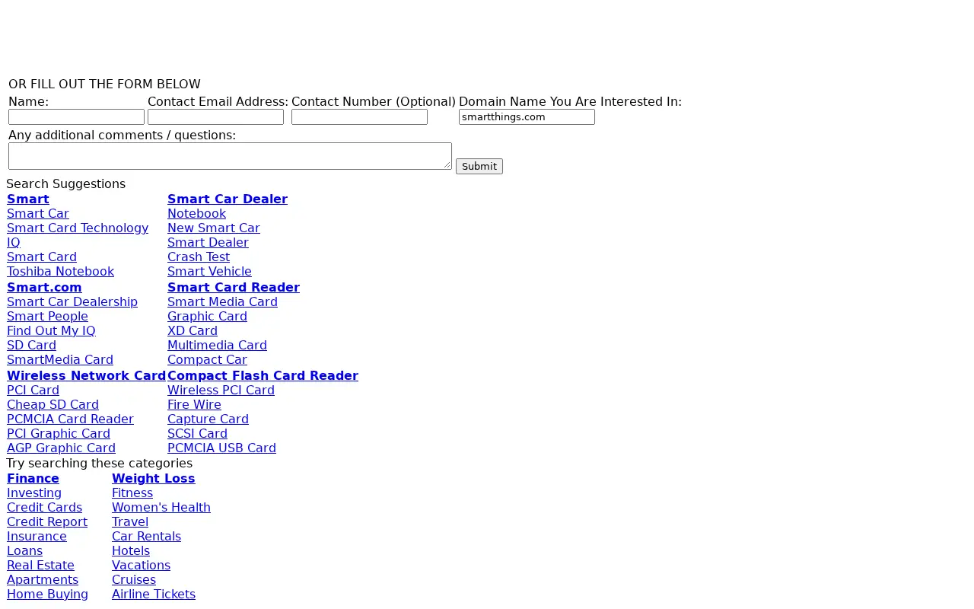974x609 pixels.
Task: Open the Car Rentals link
Action: tap(146, 537)
